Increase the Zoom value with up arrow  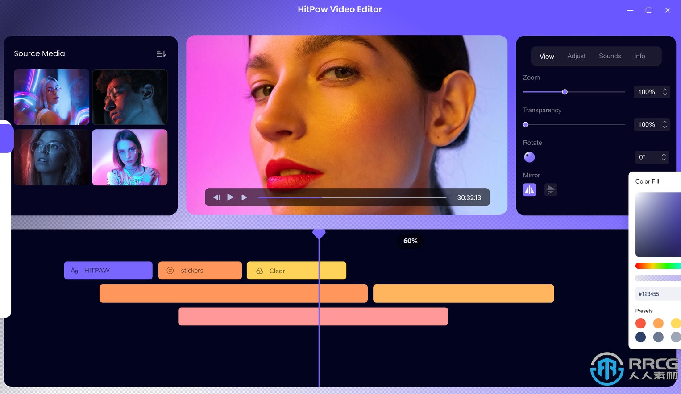pos(665,89)
